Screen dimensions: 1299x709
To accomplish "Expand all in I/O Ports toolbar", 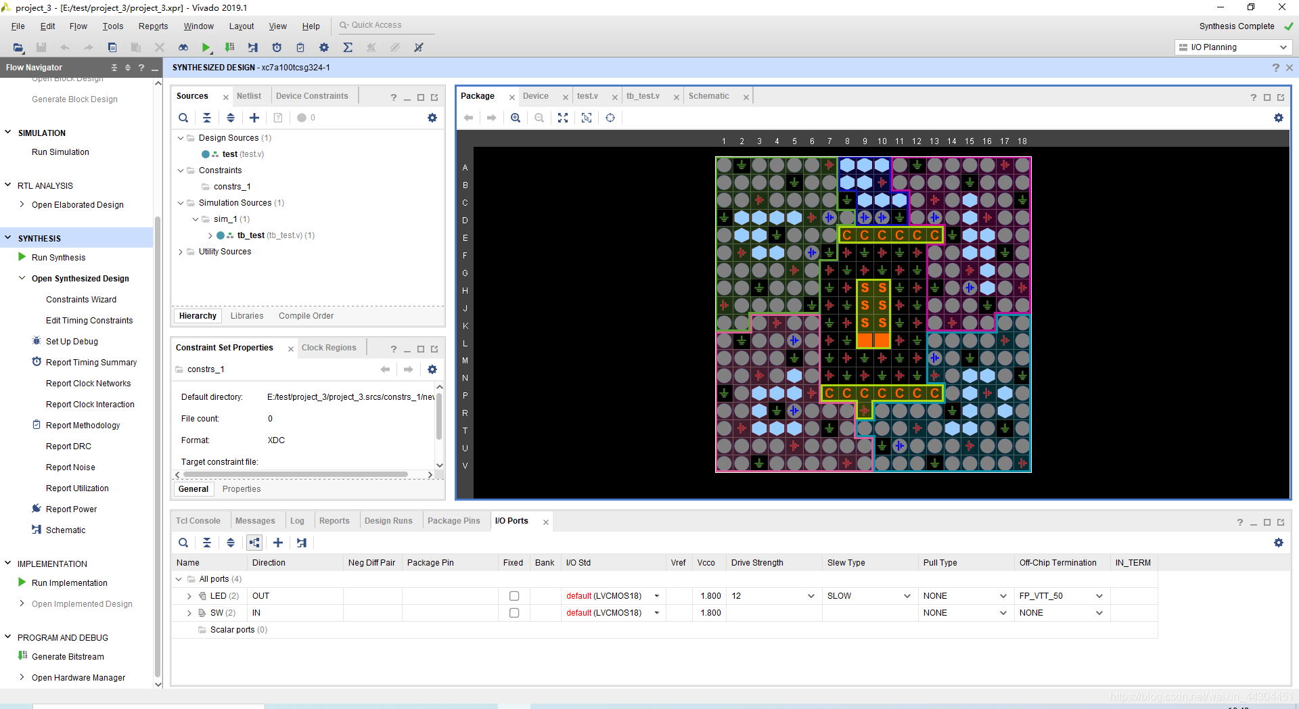I will pos(231,543).
